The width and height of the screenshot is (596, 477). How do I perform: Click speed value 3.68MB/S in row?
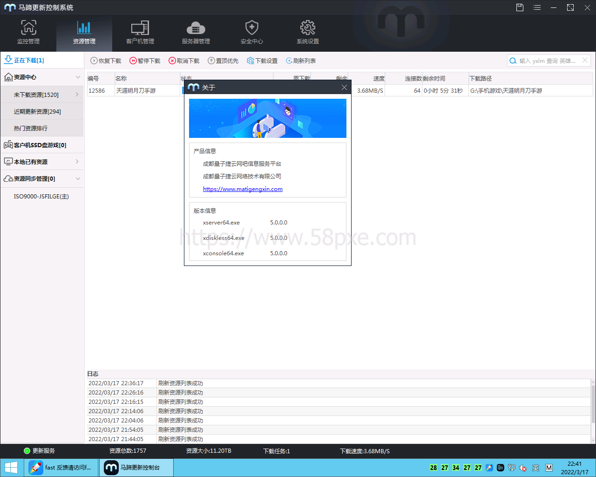370,90
